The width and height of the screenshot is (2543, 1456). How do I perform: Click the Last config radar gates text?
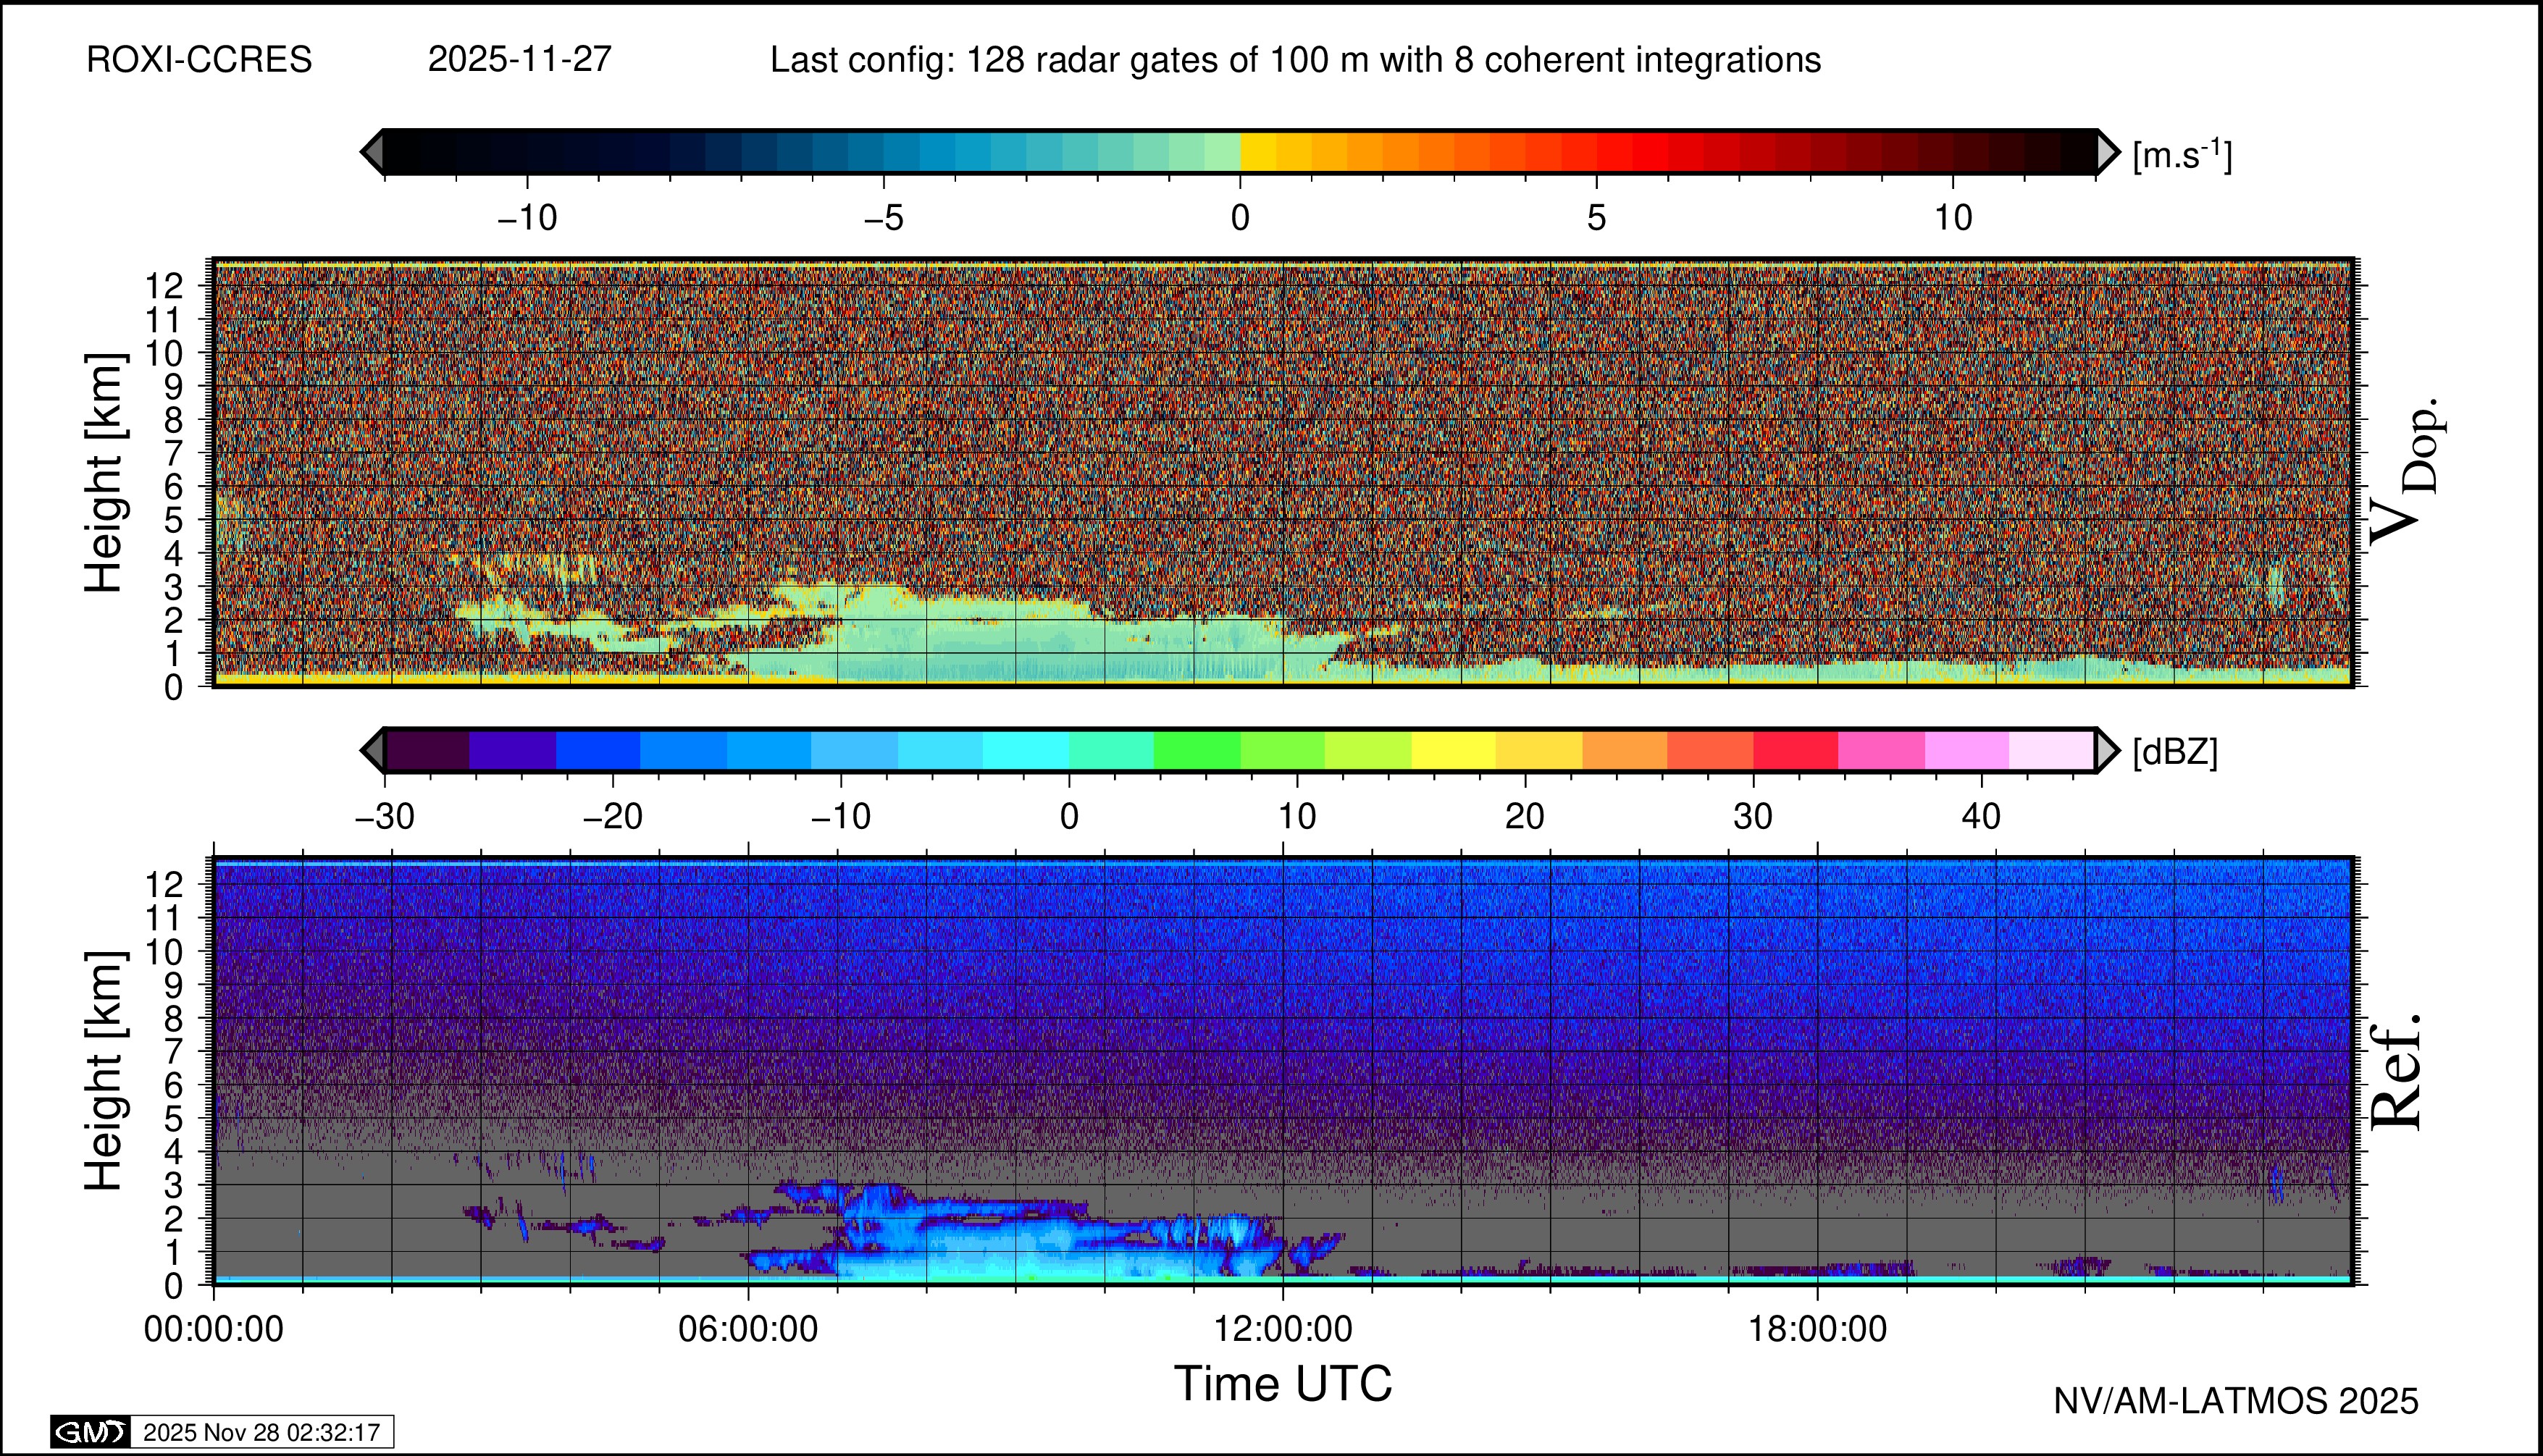coord(1294,60)
